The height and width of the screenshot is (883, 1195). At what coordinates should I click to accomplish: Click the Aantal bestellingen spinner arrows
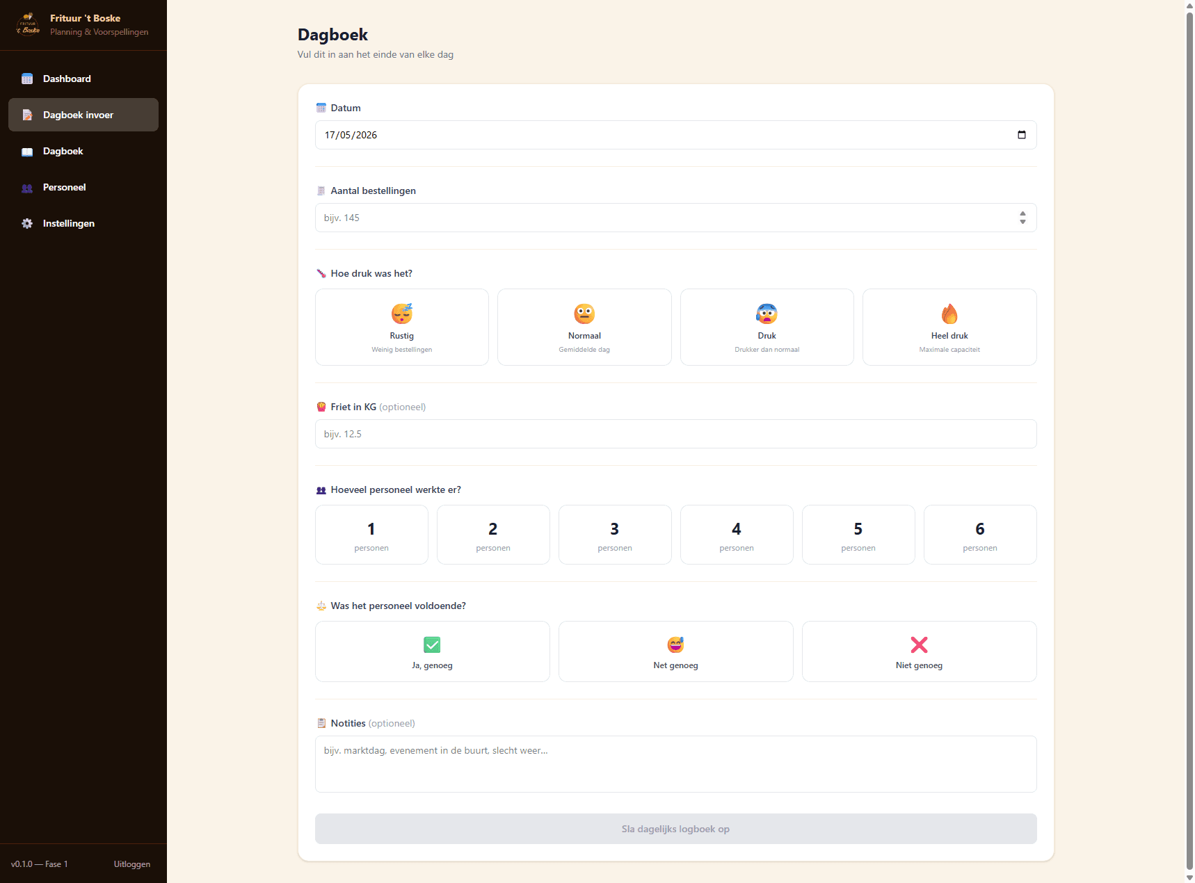(1022, 218)
